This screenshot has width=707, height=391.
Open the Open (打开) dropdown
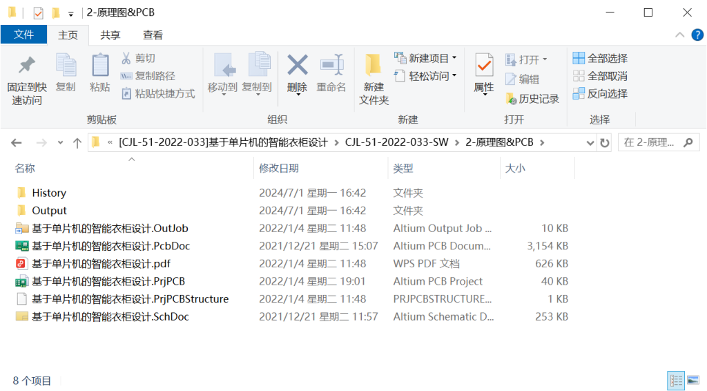click(526, 59)
